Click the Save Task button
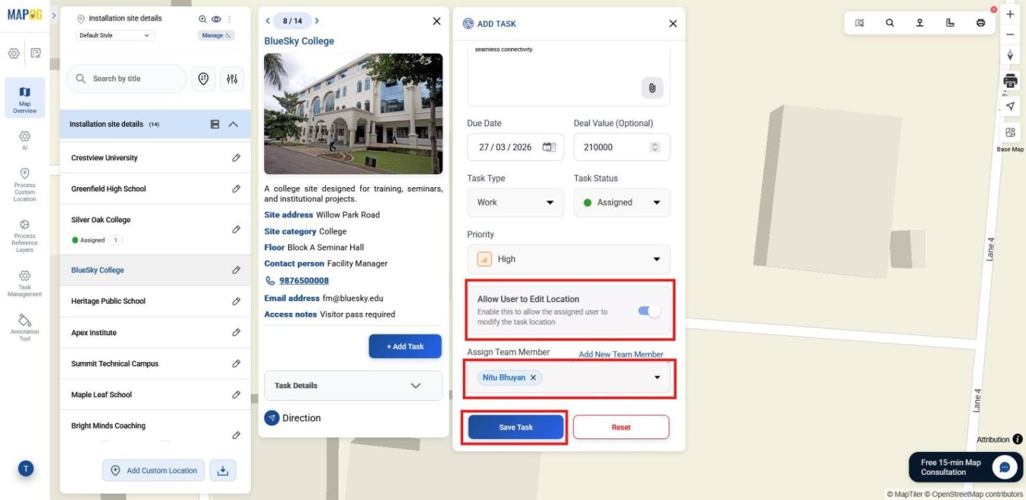Image resolution: width=1026 pixels, height=500 pixels. click(x=515, y=426)
